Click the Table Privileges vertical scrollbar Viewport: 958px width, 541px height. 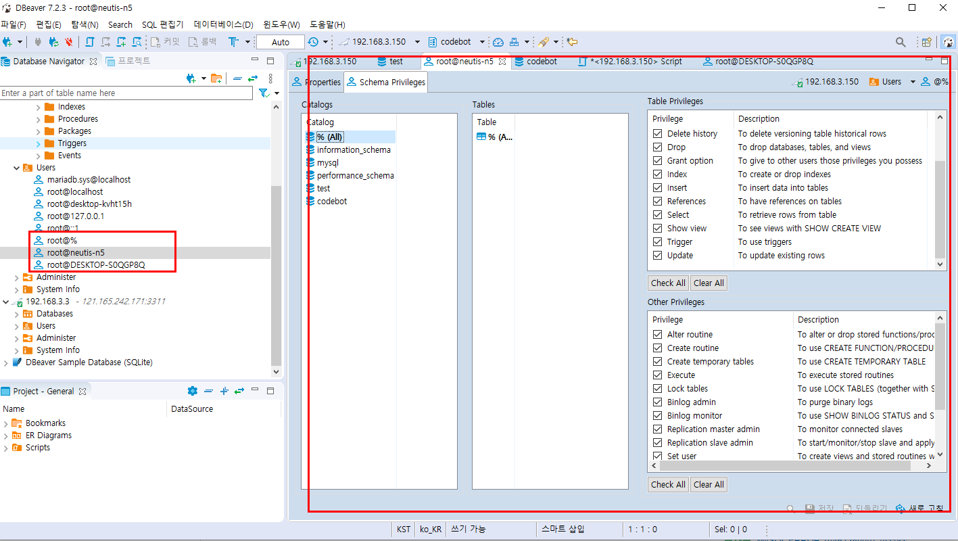[940, 208]
